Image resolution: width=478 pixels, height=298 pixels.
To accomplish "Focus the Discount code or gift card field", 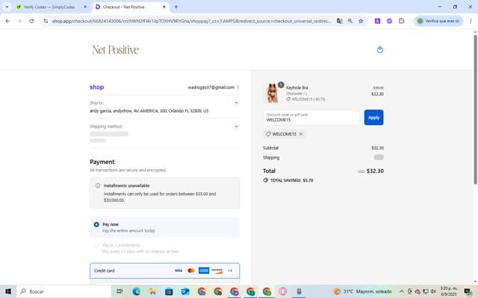I will pyautogui.click(x=311, y=118).
